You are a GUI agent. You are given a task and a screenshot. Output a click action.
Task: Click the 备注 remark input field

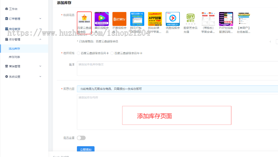[x=176, y=68]
